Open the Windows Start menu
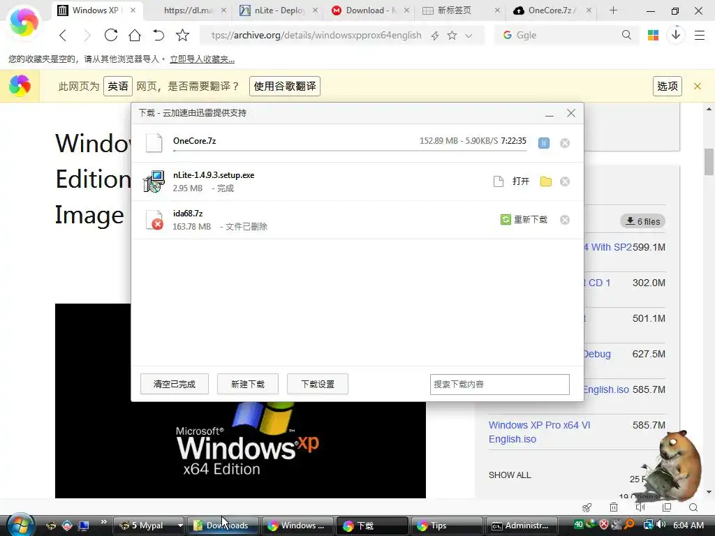715x536 pixels. pos(20,525)
